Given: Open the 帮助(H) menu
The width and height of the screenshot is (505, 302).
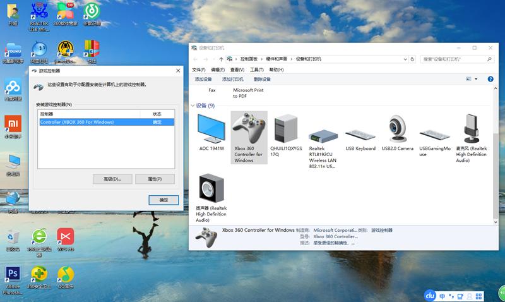Looking at the screenshot, I should pos(276,69).
